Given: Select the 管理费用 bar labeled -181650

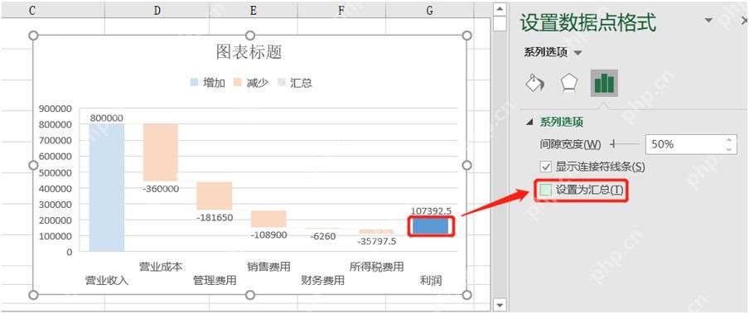Looking at the screenshot, I should [215, 196].
